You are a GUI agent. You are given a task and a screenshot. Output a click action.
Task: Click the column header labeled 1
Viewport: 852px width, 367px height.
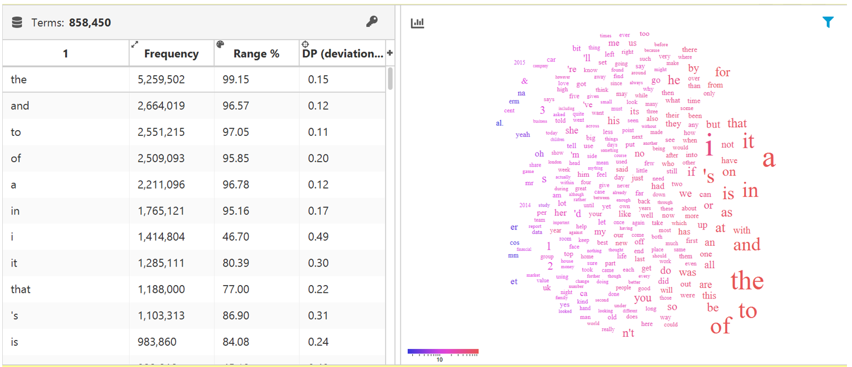tap(66, 54)
